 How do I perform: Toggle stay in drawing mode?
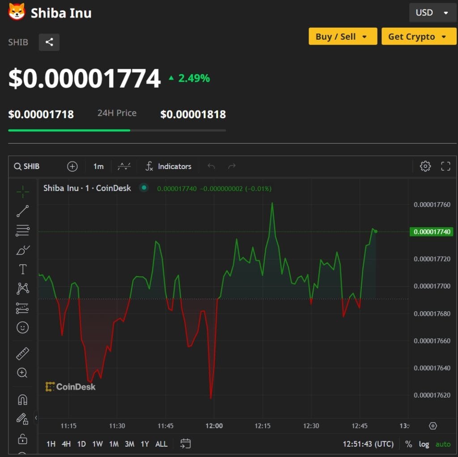pos(22,419)
